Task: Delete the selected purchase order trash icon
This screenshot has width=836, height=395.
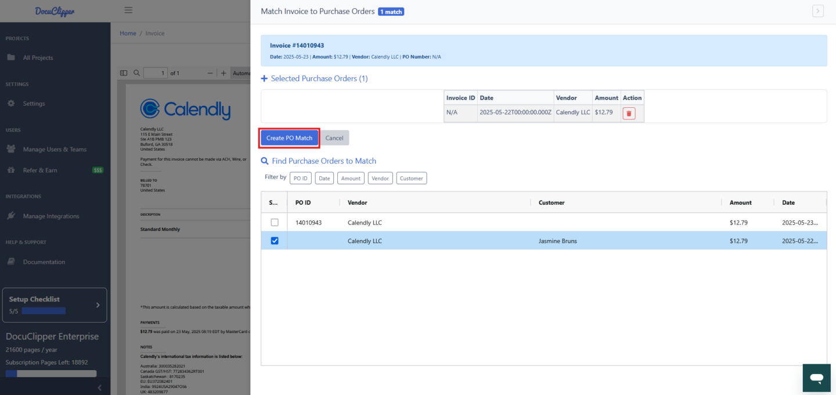Action: 629,113
